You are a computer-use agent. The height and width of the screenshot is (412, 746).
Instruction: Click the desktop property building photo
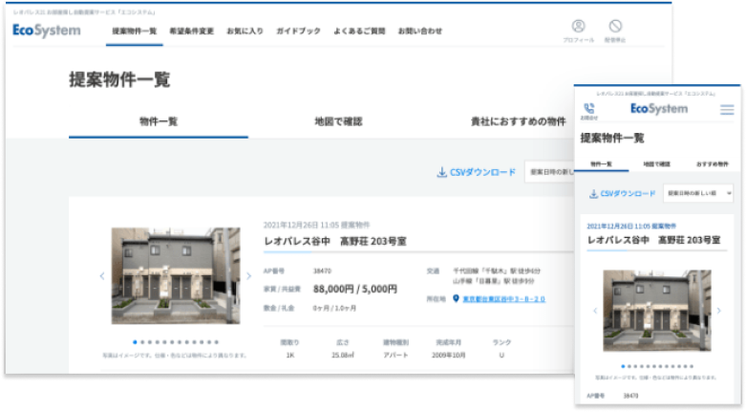pyautogui.click(x=175, y=276)
